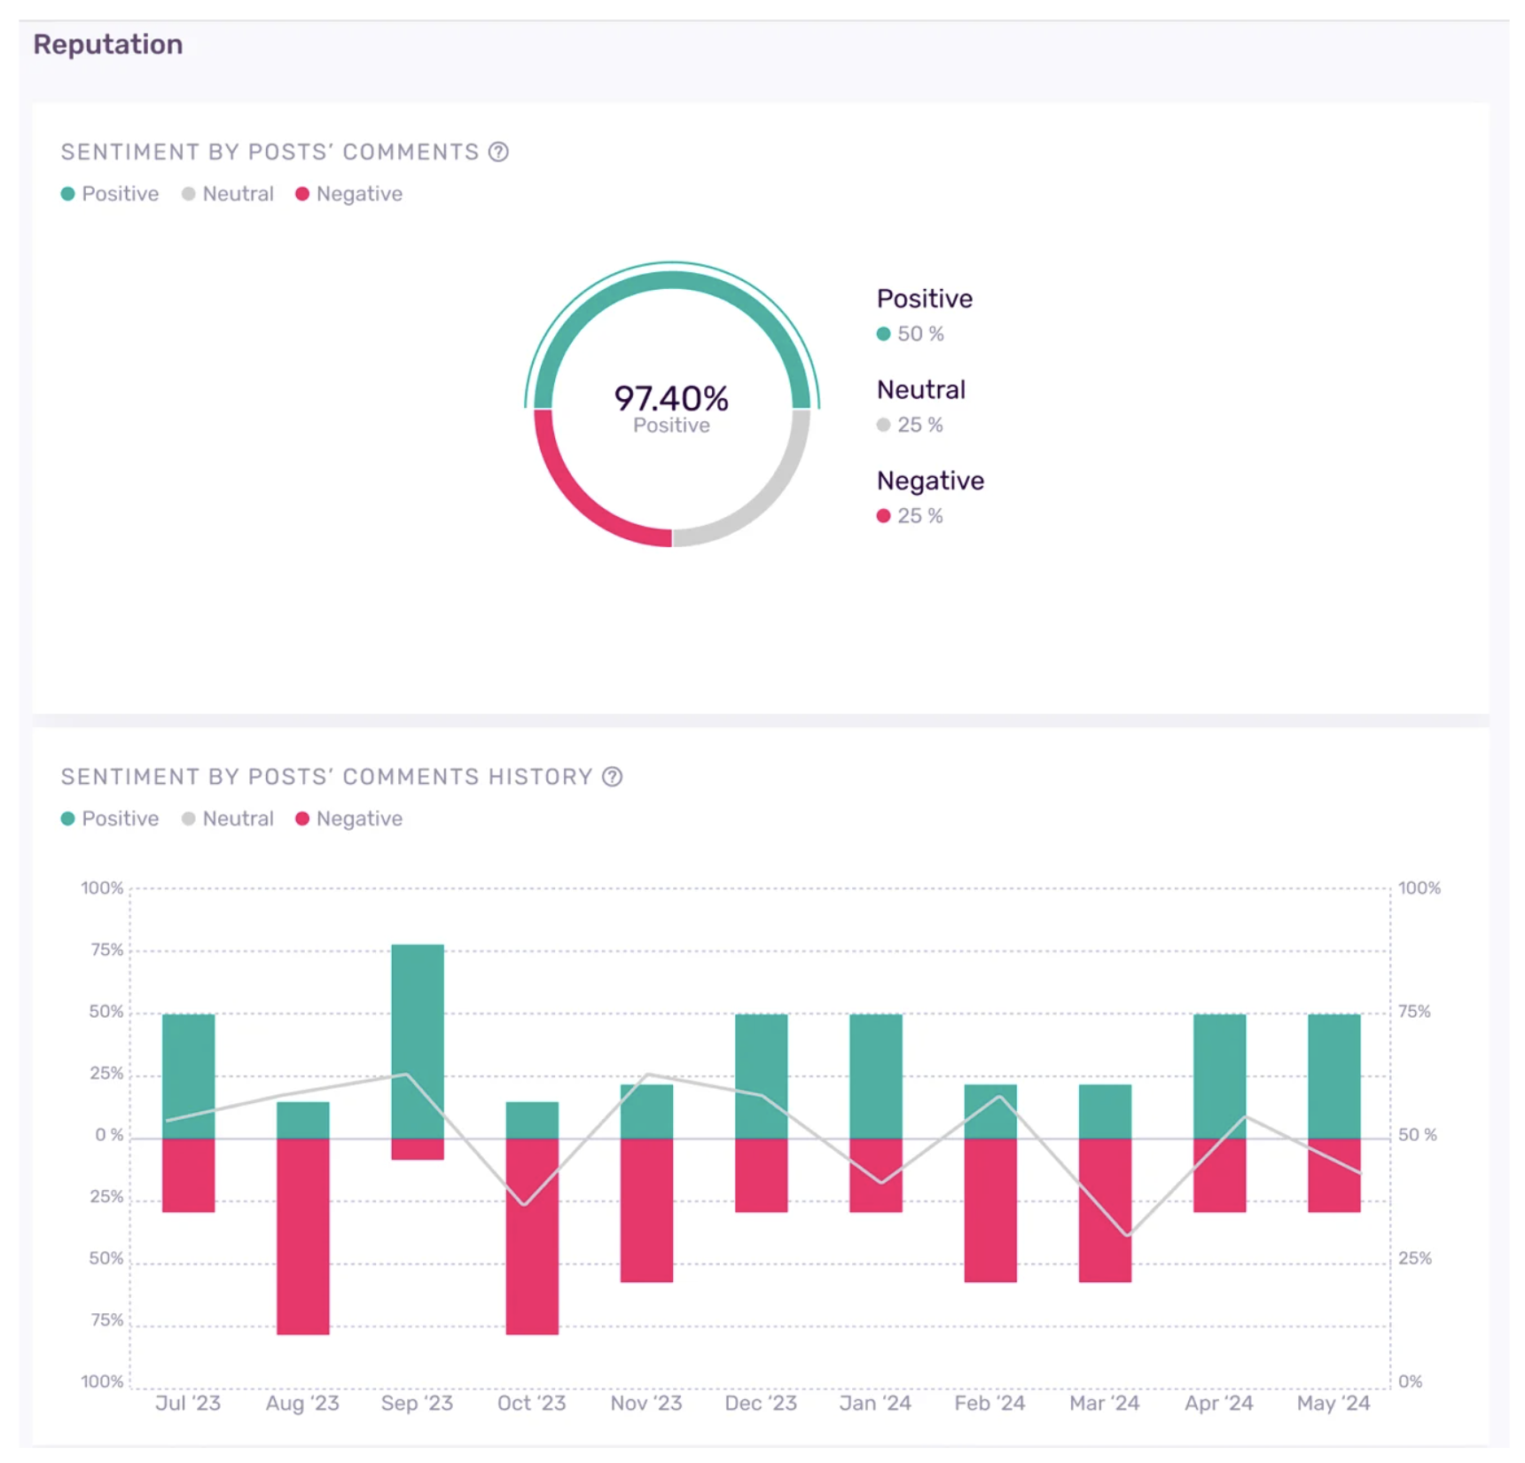Toggle Negative legend in top donut chart
The width and height of the screenshot is (1525, 1463).
pos(348,194)
